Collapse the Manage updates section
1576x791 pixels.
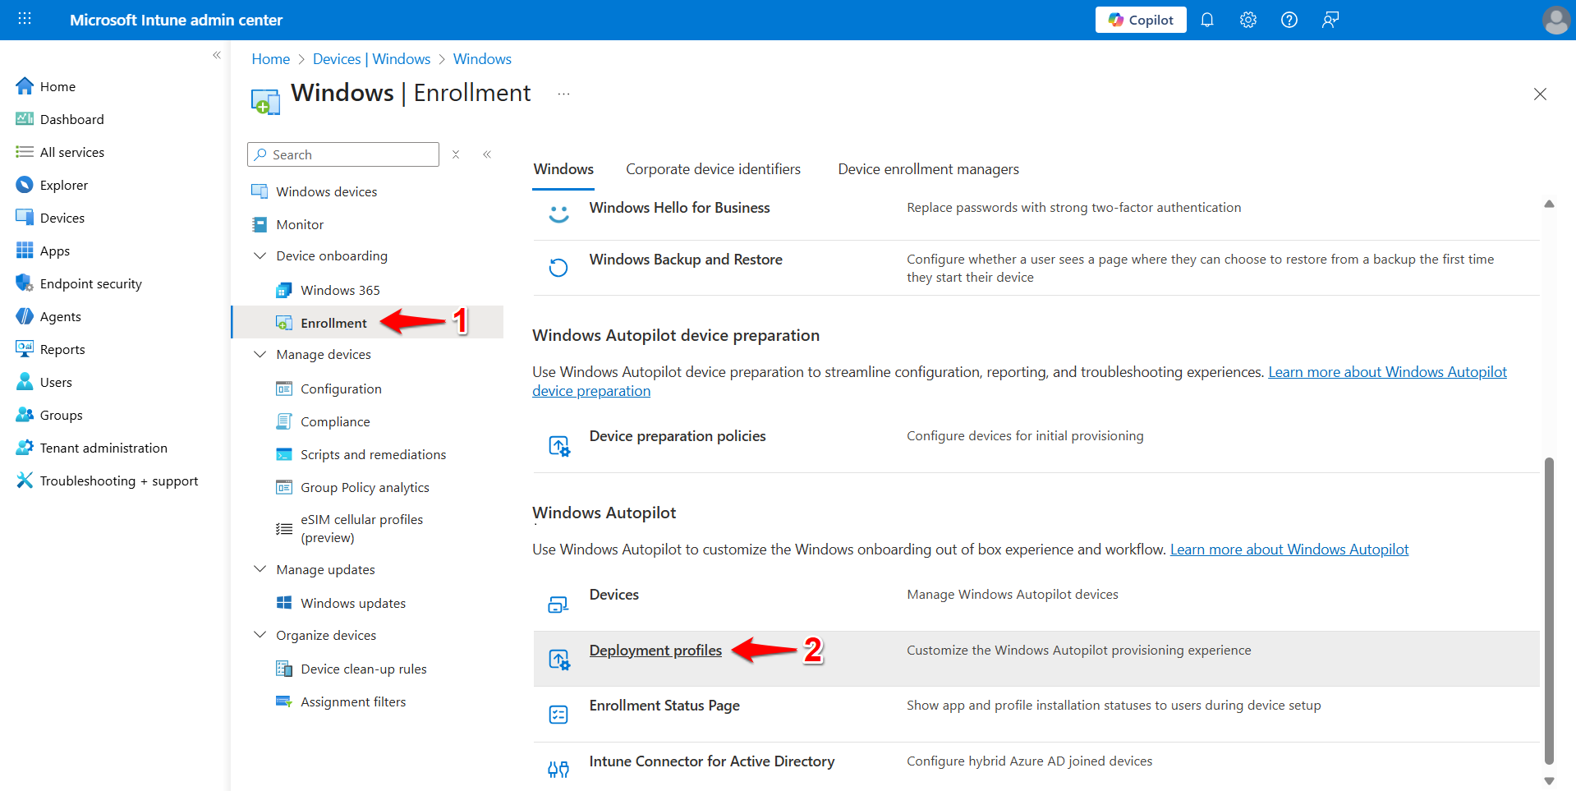coord(260,569)
